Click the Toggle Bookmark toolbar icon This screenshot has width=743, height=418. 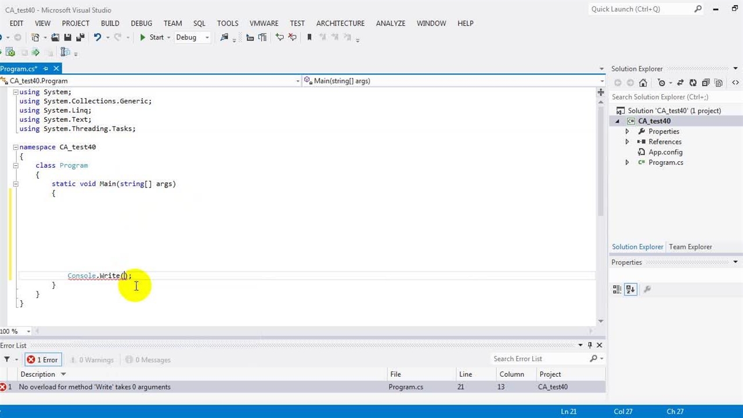point(309,37)
